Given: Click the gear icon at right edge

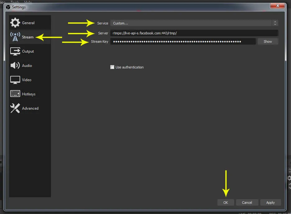Looking at the screenshot, I should tap(289, 178).
